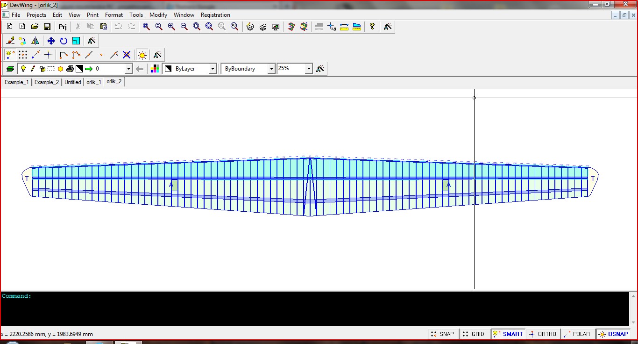Image resolution: width=638 pixels, height=344 pixels.
Task: Click the gray previous layer arrow
Action: (139, 69)
